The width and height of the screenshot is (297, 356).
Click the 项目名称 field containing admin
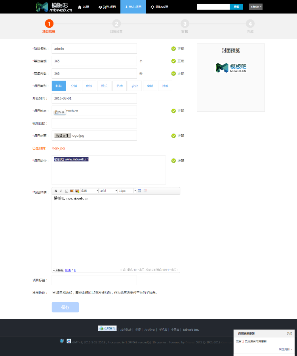[x=94, y=49]
